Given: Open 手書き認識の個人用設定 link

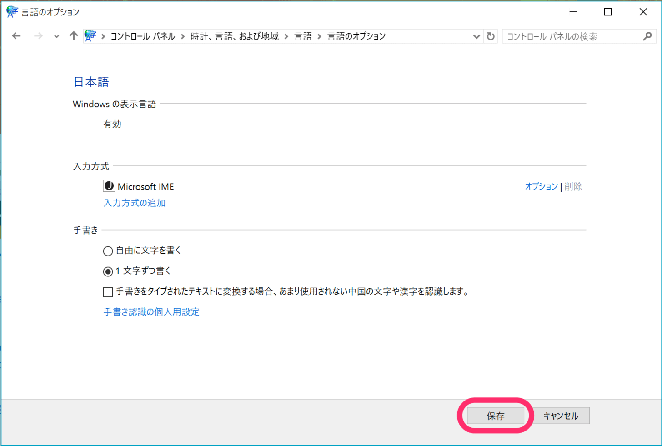Looking at the screenshot, I should 151,311.
